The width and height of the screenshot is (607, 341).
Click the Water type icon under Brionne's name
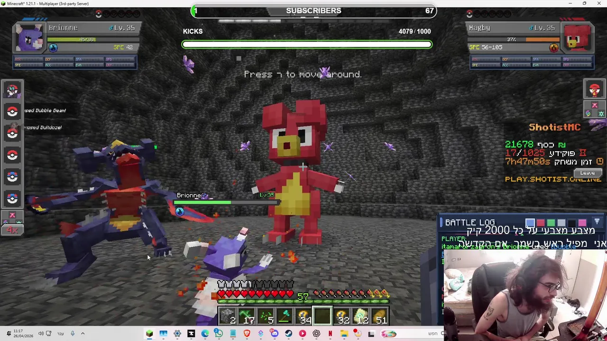click(53, 47)
